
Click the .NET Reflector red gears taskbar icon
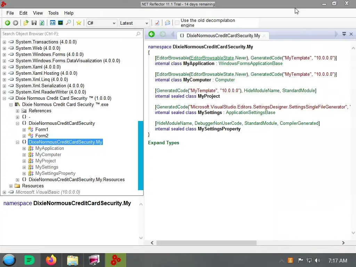click(x=115, y=260)
